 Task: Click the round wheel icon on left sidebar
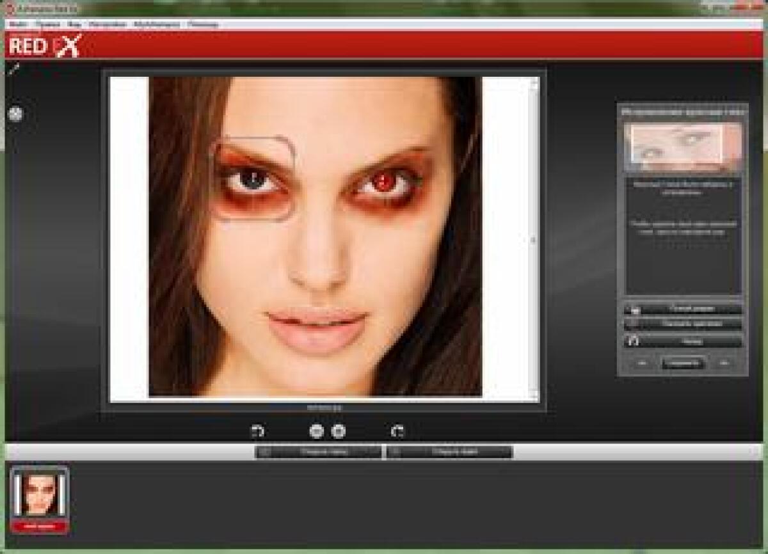[15, 114]
